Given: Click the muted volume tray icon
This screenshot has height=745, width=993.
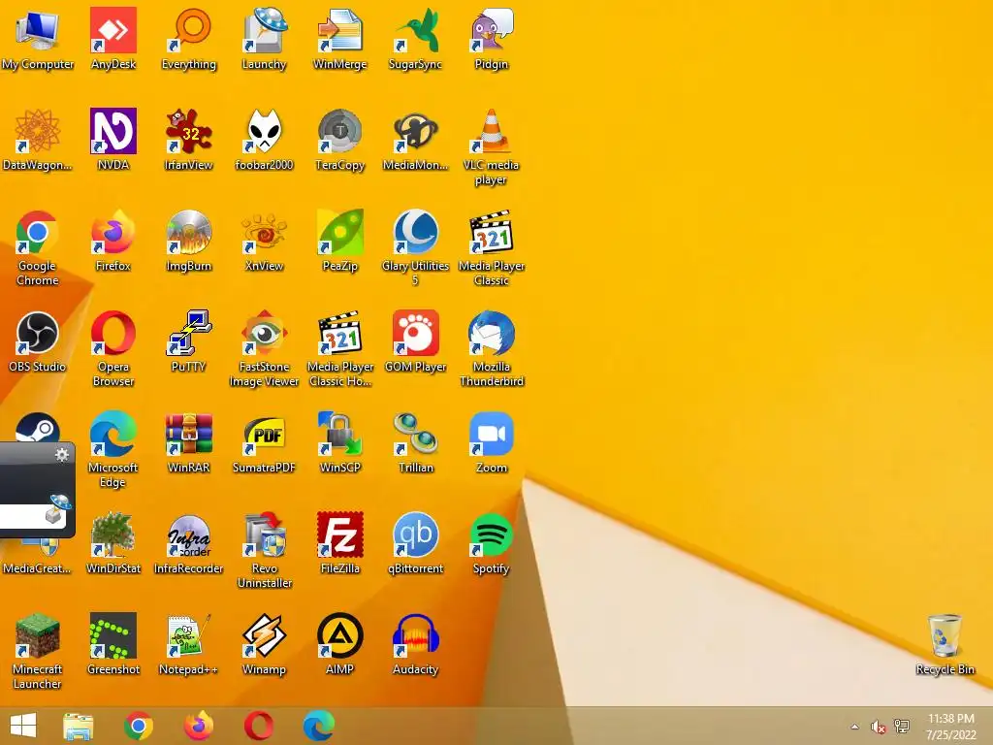Looking at the screenshot, I should [878, 727].
